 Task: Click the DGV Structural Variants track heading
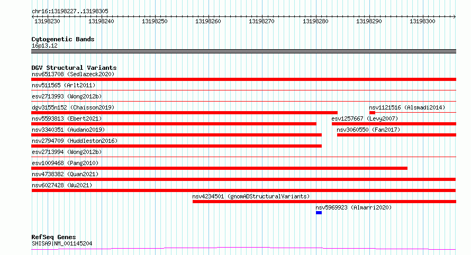click(x=74, y=68)
